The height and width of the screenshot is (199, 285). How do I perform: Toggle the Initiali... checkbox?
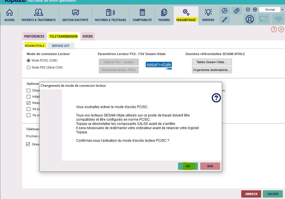click(x=28, y=97)
